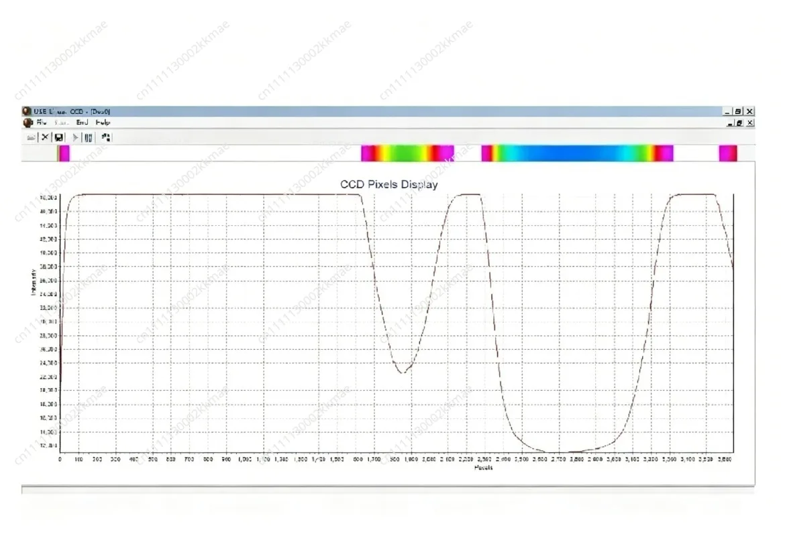Click the Pixels x-axis label
Image resolution: width=785 pixels, height=536 pixels.
483,468
